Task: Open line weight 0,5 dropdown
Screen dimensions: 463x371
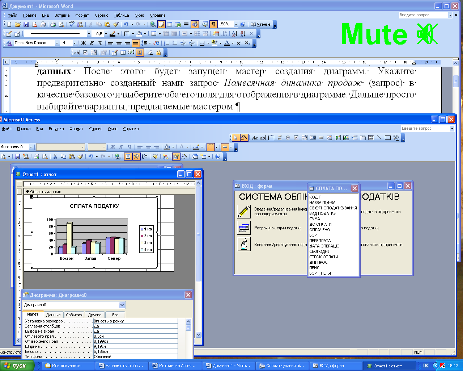Action: 106,34
